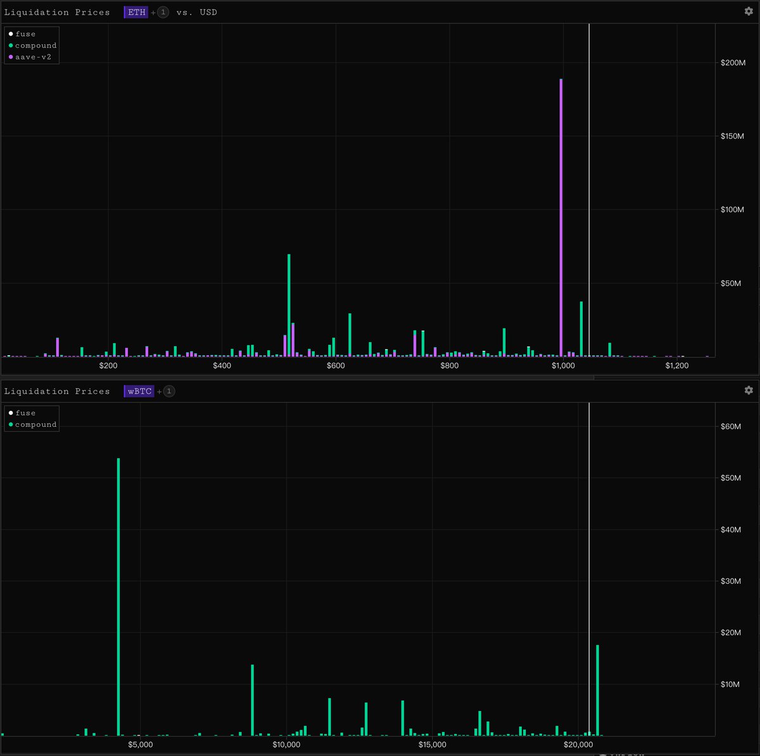Click the $150M y-axis label
760x756 pixels.
point(732,136)
